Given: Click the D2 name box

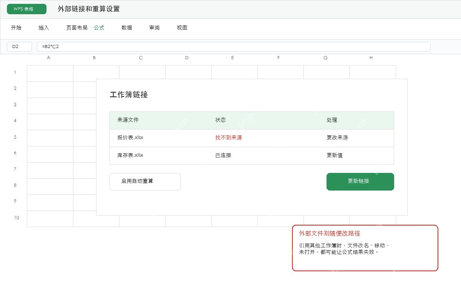Looking at the screenshot, I should coord(19,46).
